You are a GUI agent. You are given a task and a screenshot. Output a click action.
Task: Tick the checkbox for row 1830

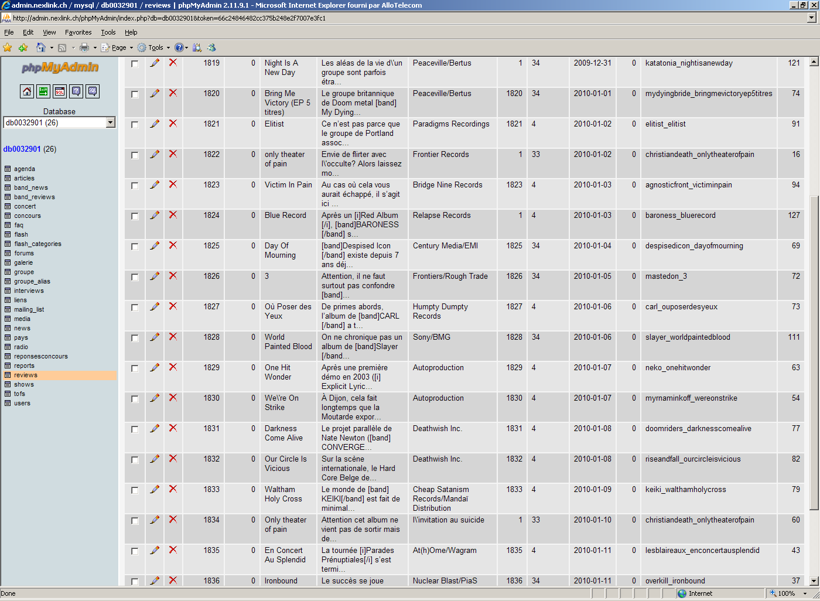(135, 399)
